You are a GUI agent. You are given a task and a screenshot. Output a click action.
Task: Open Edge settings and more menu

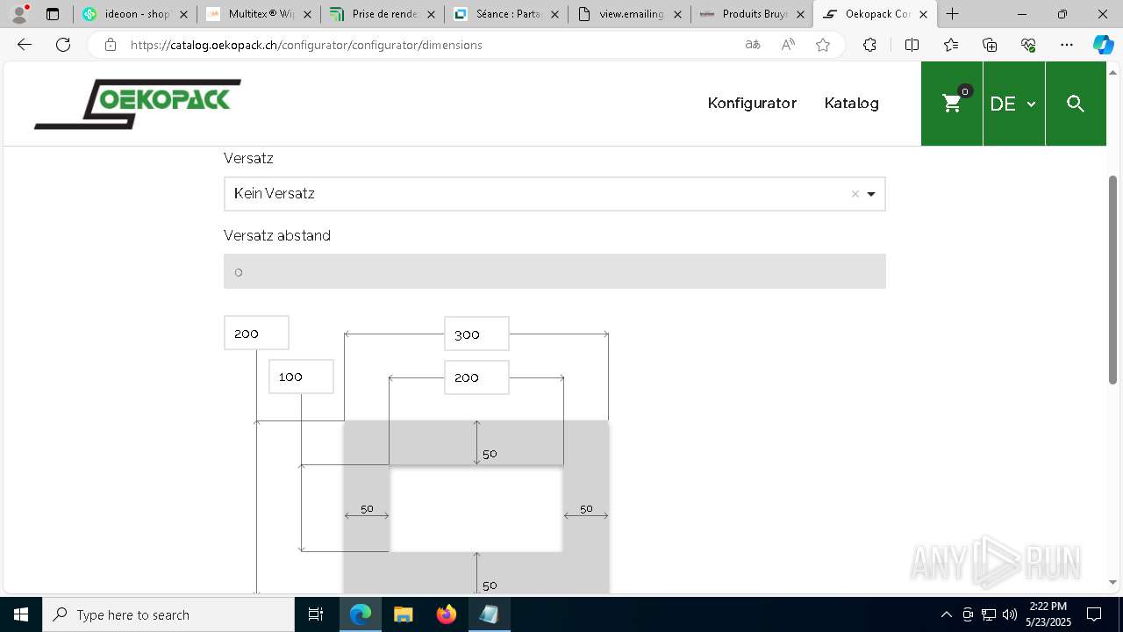point(1067,45)
